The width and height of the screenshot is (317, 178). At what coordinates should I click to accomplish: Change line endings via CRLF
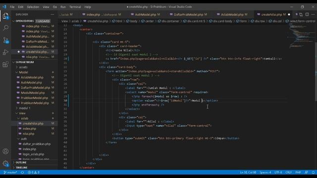pyautogui.click(x=288, y=173)
